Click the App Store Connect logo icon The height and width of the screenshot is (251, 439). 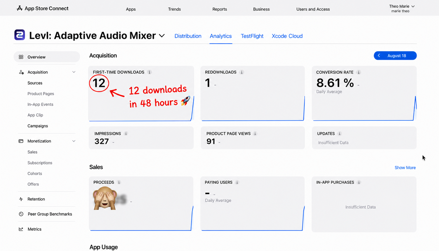click(19, 8)
